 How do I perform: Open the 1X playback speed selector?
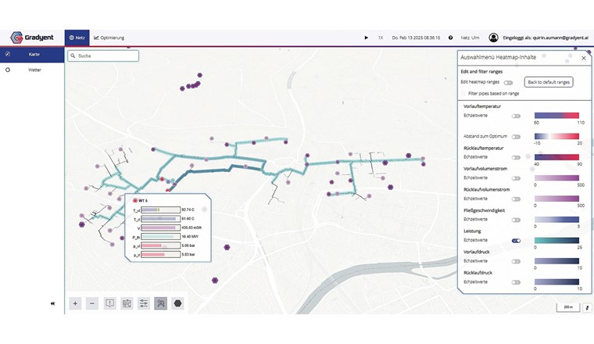tap(381, 38)
